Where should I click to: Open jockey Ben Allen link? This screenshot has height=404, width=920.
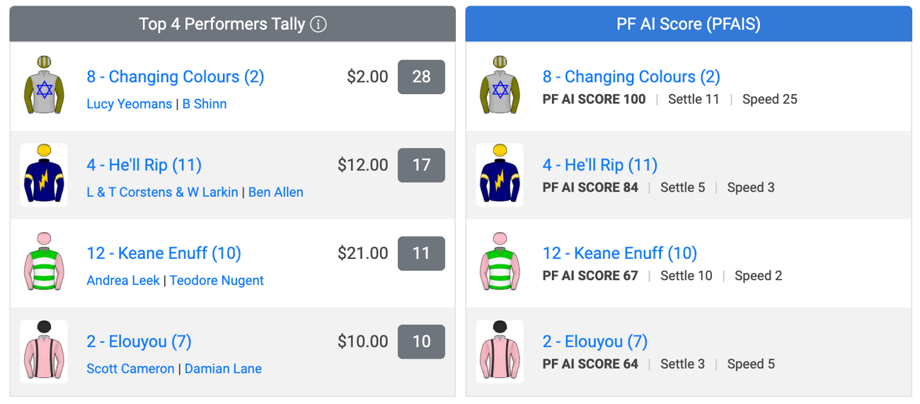coord(276,192)
